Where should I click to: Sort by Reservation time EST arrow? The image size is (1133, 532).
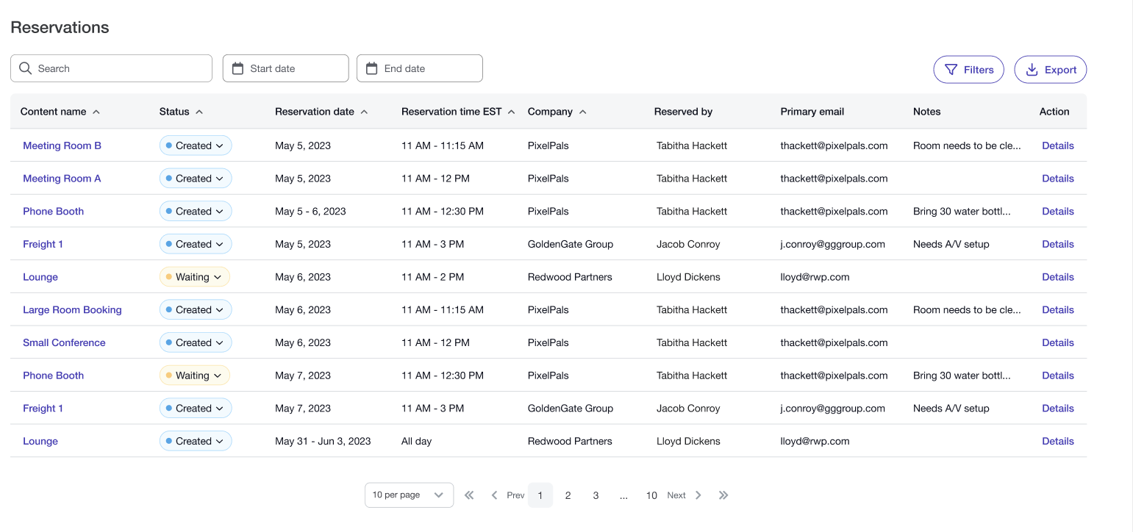click(512, 112)
